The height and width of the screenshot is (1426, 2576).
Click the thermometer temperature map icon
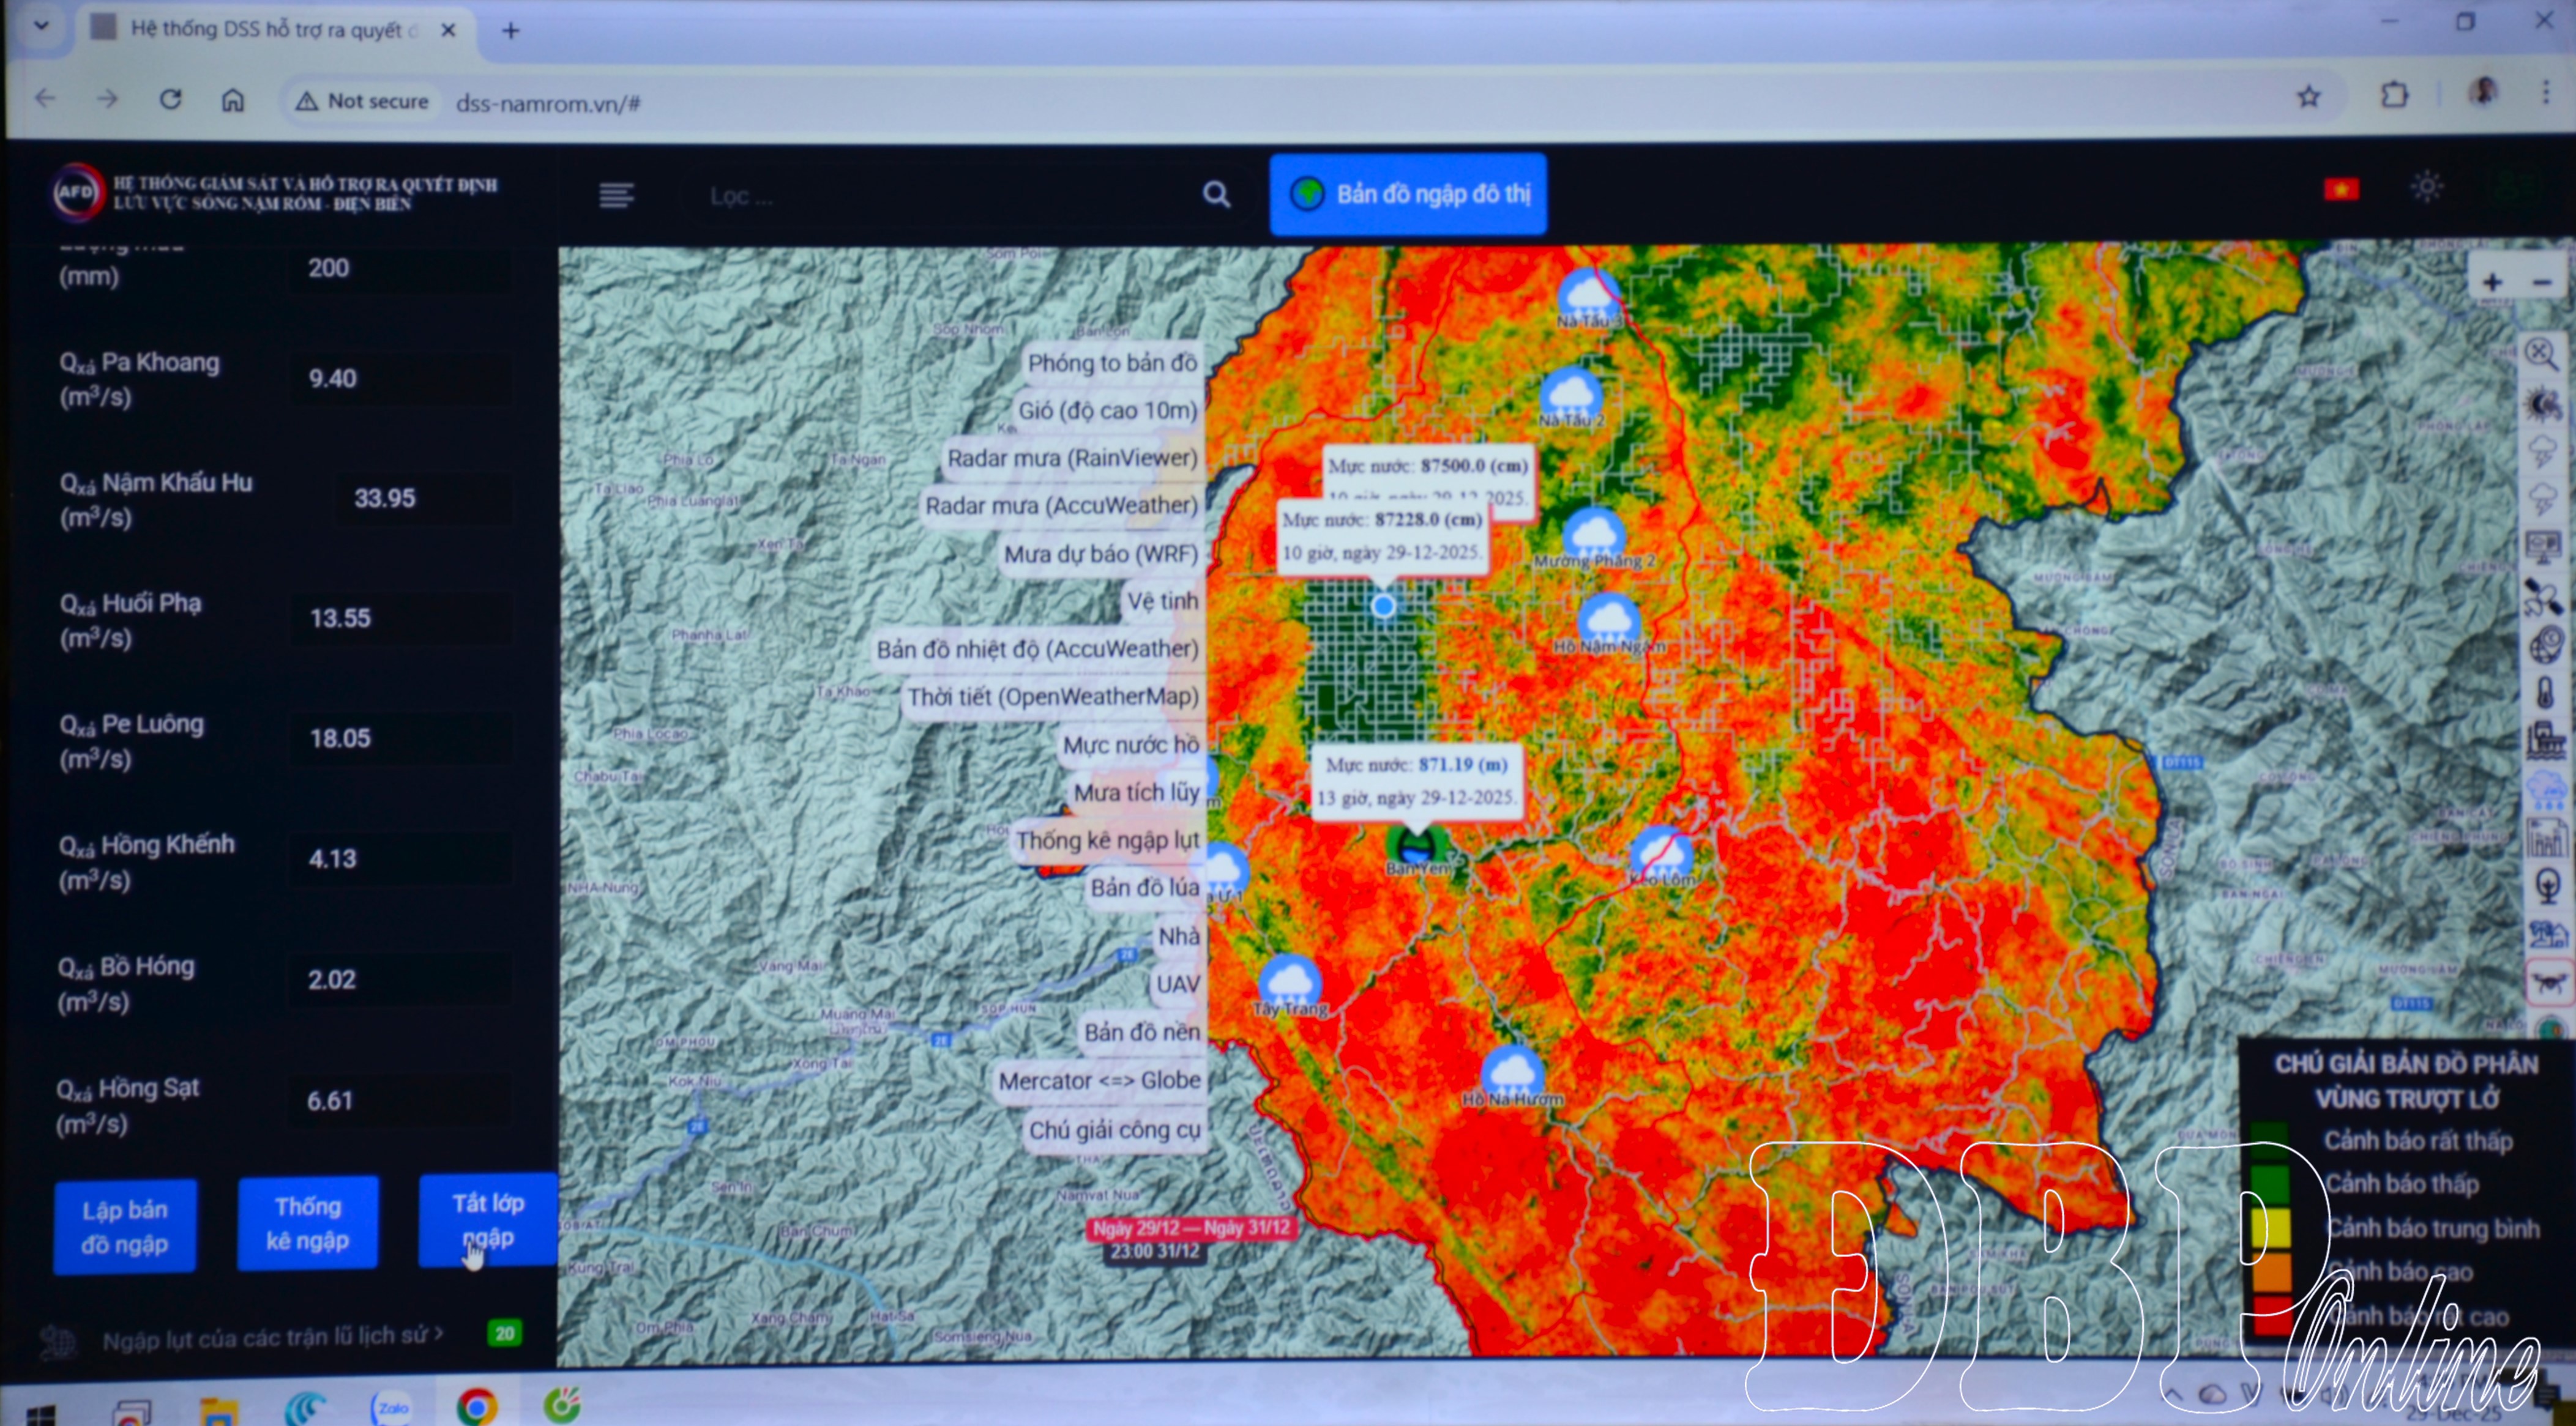pyautogui.click(x=2545, y=693)
